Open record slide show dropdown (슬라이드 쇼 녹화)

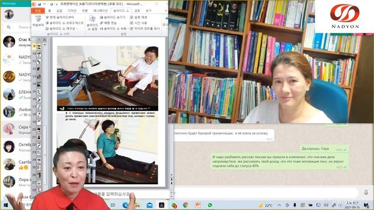(114, 29)
